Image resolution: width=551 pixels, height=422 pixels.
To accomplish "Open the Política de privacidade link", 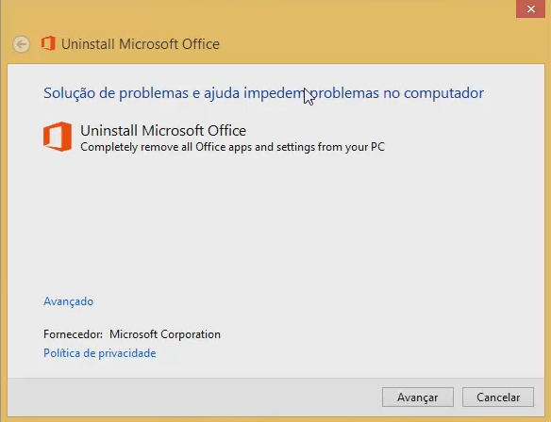I will tap(99, 353).
